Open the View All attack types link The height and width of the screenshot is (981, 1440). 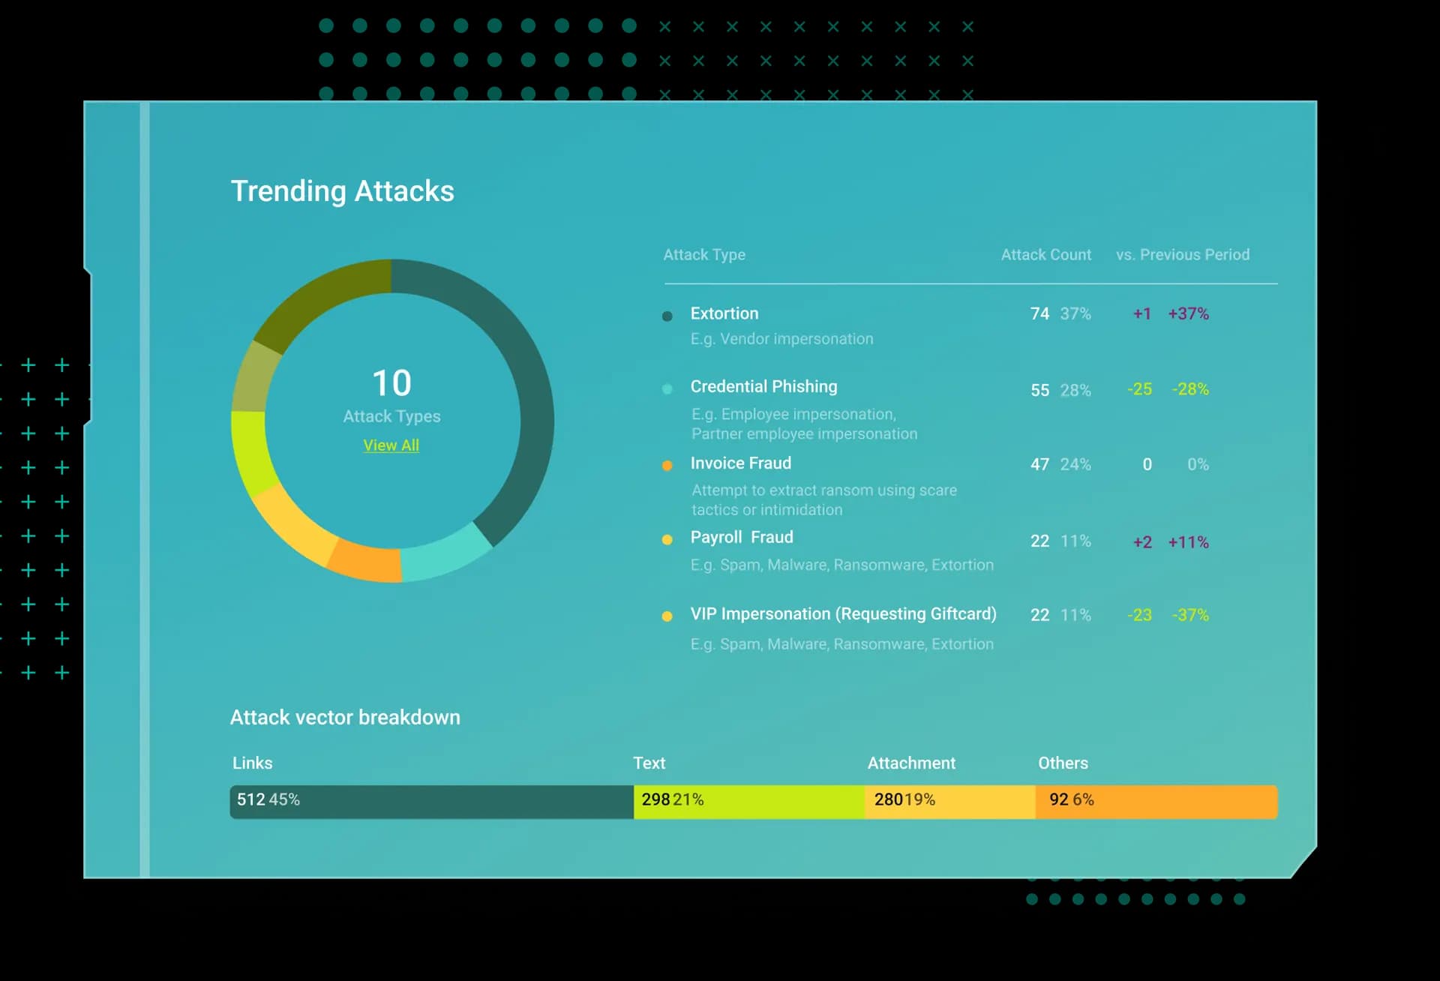coord(391,445)
